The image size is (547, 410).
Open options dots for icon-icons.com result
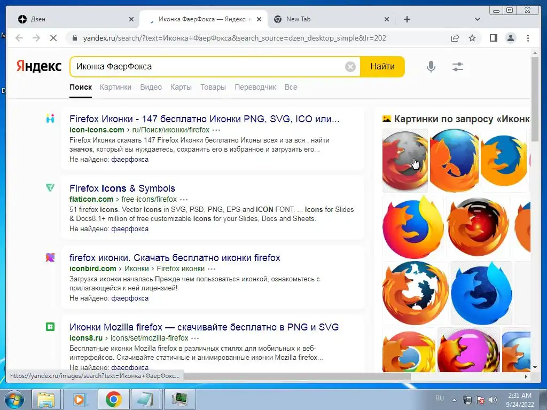pyautogui.click(x=216, y=130)
